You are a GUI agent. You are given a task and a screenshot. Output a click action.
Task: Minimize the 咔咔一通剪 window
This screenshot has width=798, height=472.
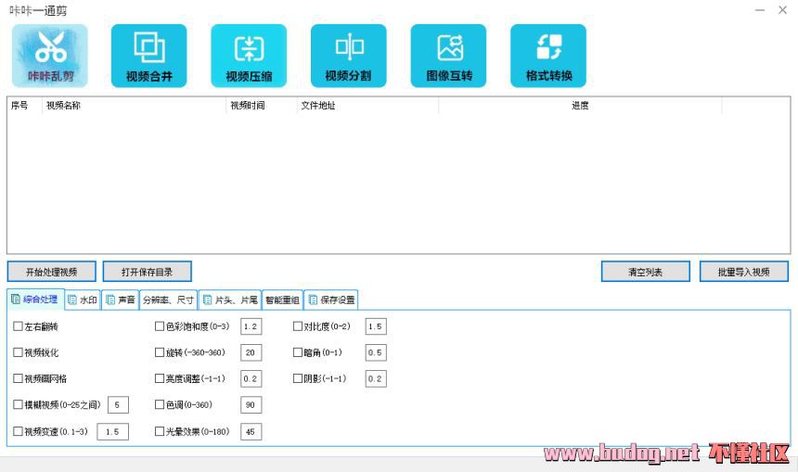[x=760, y=10]
